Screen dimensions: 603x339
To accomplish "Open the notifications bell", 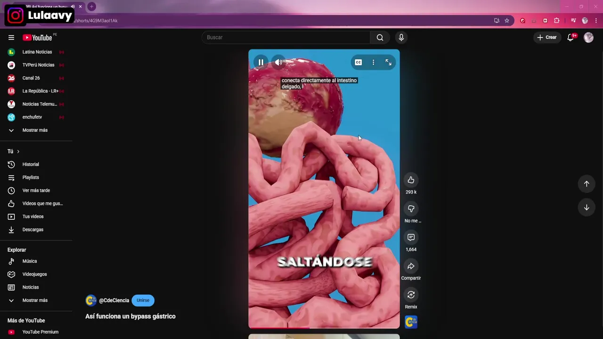I will pyautogui.click(x=570, y=37).
